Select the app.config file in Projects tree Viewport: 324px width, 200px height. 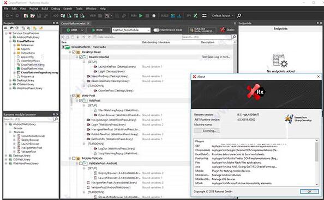pyautogui.click(x=27, y=57)
